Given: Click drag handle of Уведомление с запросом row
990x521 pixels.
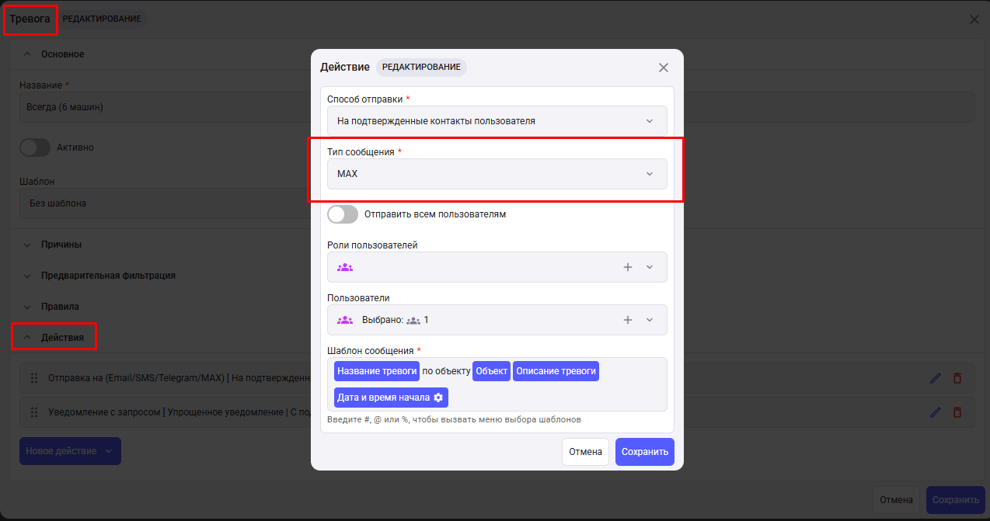Looking at the screenshot, I should (34, 412).
